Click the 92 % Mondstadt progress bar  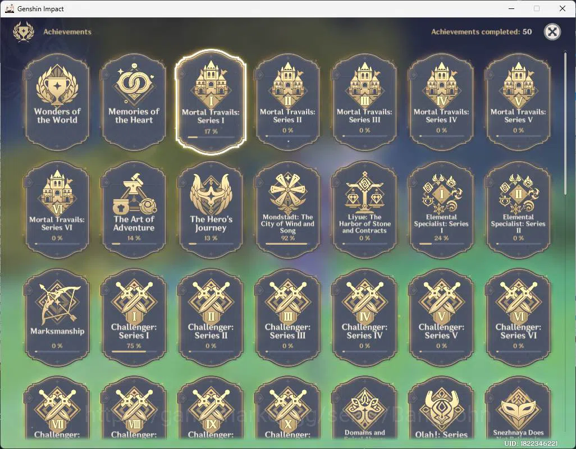coord(287,244)
